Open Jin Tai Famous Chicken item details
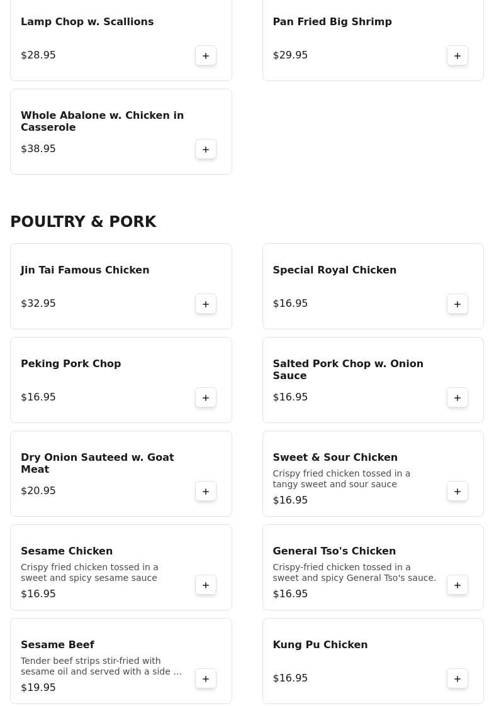Image resolution: width=494 pixels, height=706 pixels. pos(85,270)
